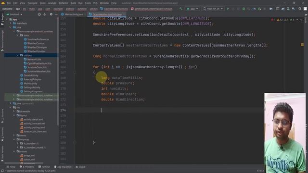Screen dimensions: 308x173
Task: Click the Make Project hammer icon
Action: 181,9
